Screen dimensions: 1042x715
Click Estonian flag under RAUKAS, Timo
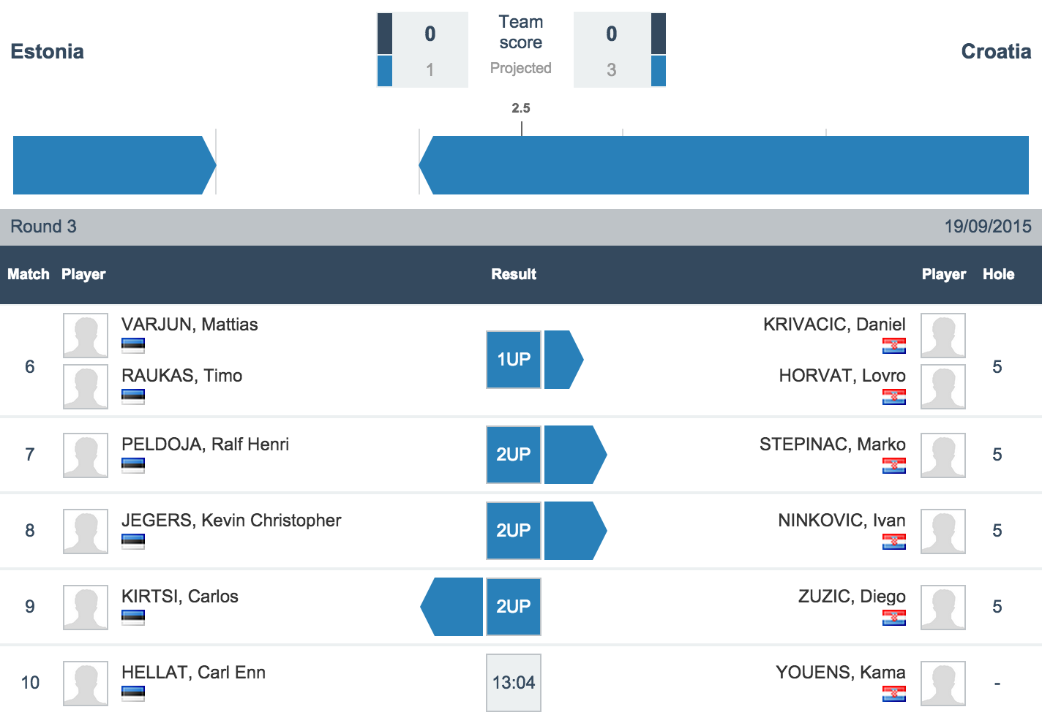(x=133, y=397)
